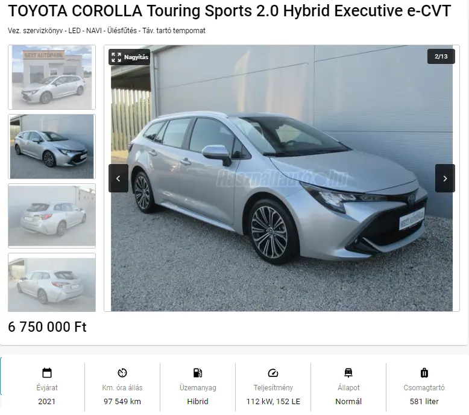Click the Km. óra állás odometer icon
This screenshot has width=469, height=415.
[x=122, y=373]
